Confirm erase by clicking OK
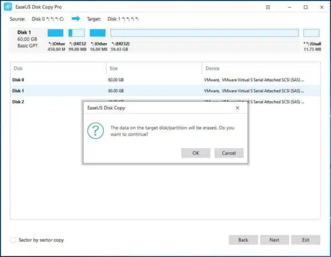The image size is (331, 257). [196, 153]
